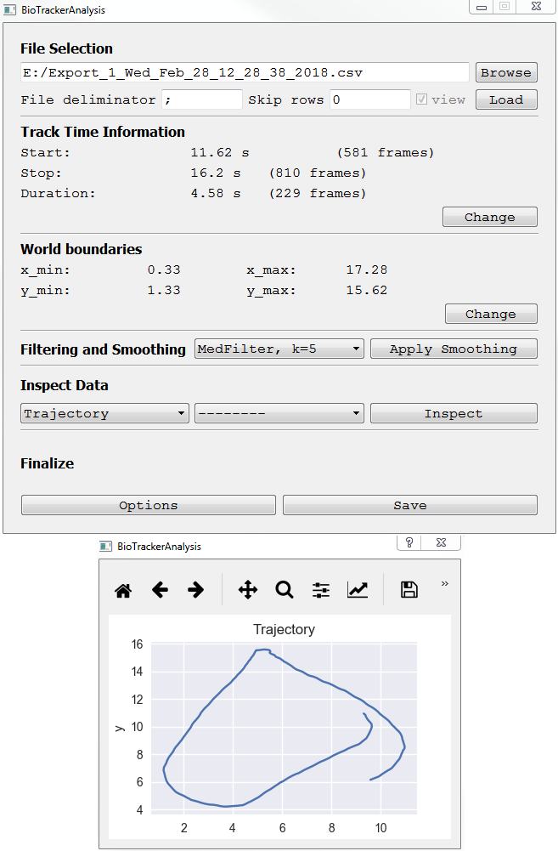558x851 pixels.
Task: Open the dashed secondary inspect dropdown
Action: point(279,413)
